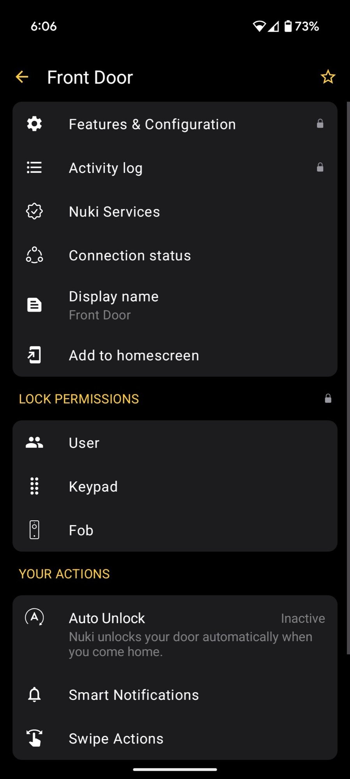350x779 pixels.
Task: Click the Fob device icon
Action: [x=34, y=530]
